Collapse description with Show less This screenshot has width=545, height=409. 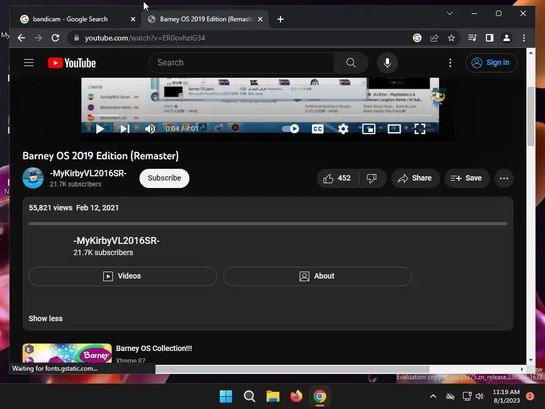click(x=46, y=318)
